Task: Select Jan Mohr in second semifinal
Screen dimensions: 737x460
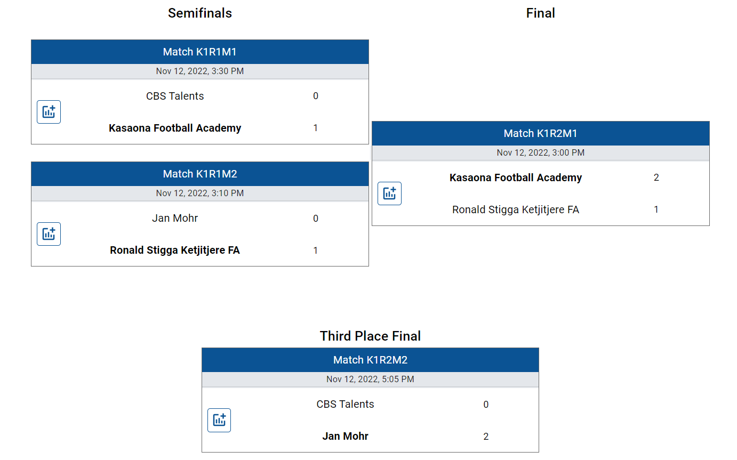Action: click(175, 218)
